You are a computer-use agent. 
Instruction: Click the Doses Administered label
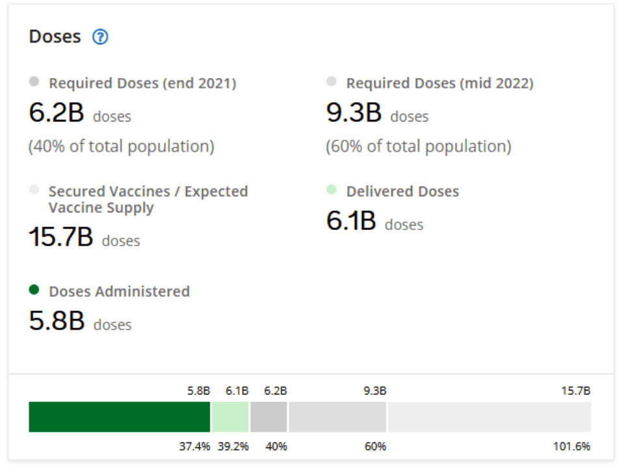click(120, 291)
